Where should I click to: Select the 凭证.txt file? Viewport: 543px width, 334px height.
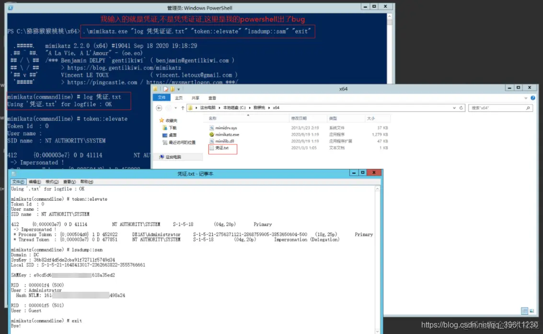(x=221, y=148)
